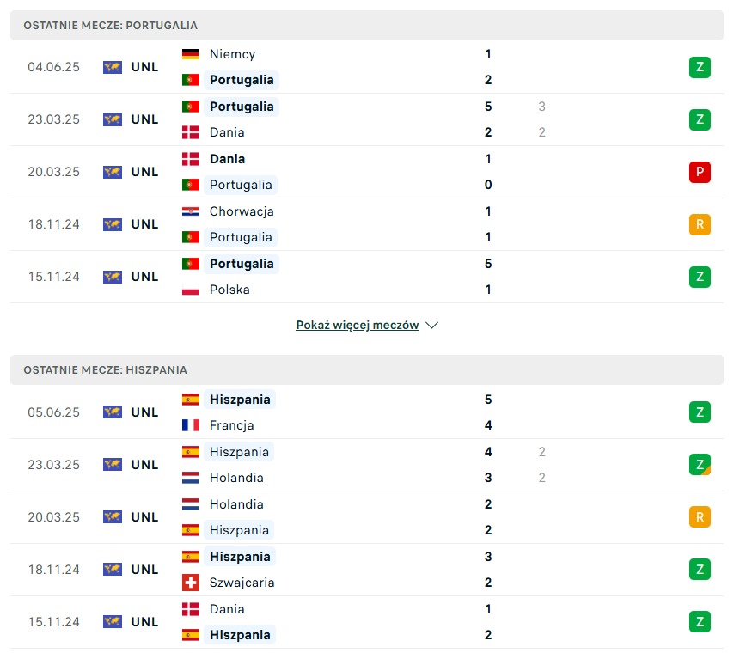Click the red P badge for Dania match

click(x=700, y=172)
